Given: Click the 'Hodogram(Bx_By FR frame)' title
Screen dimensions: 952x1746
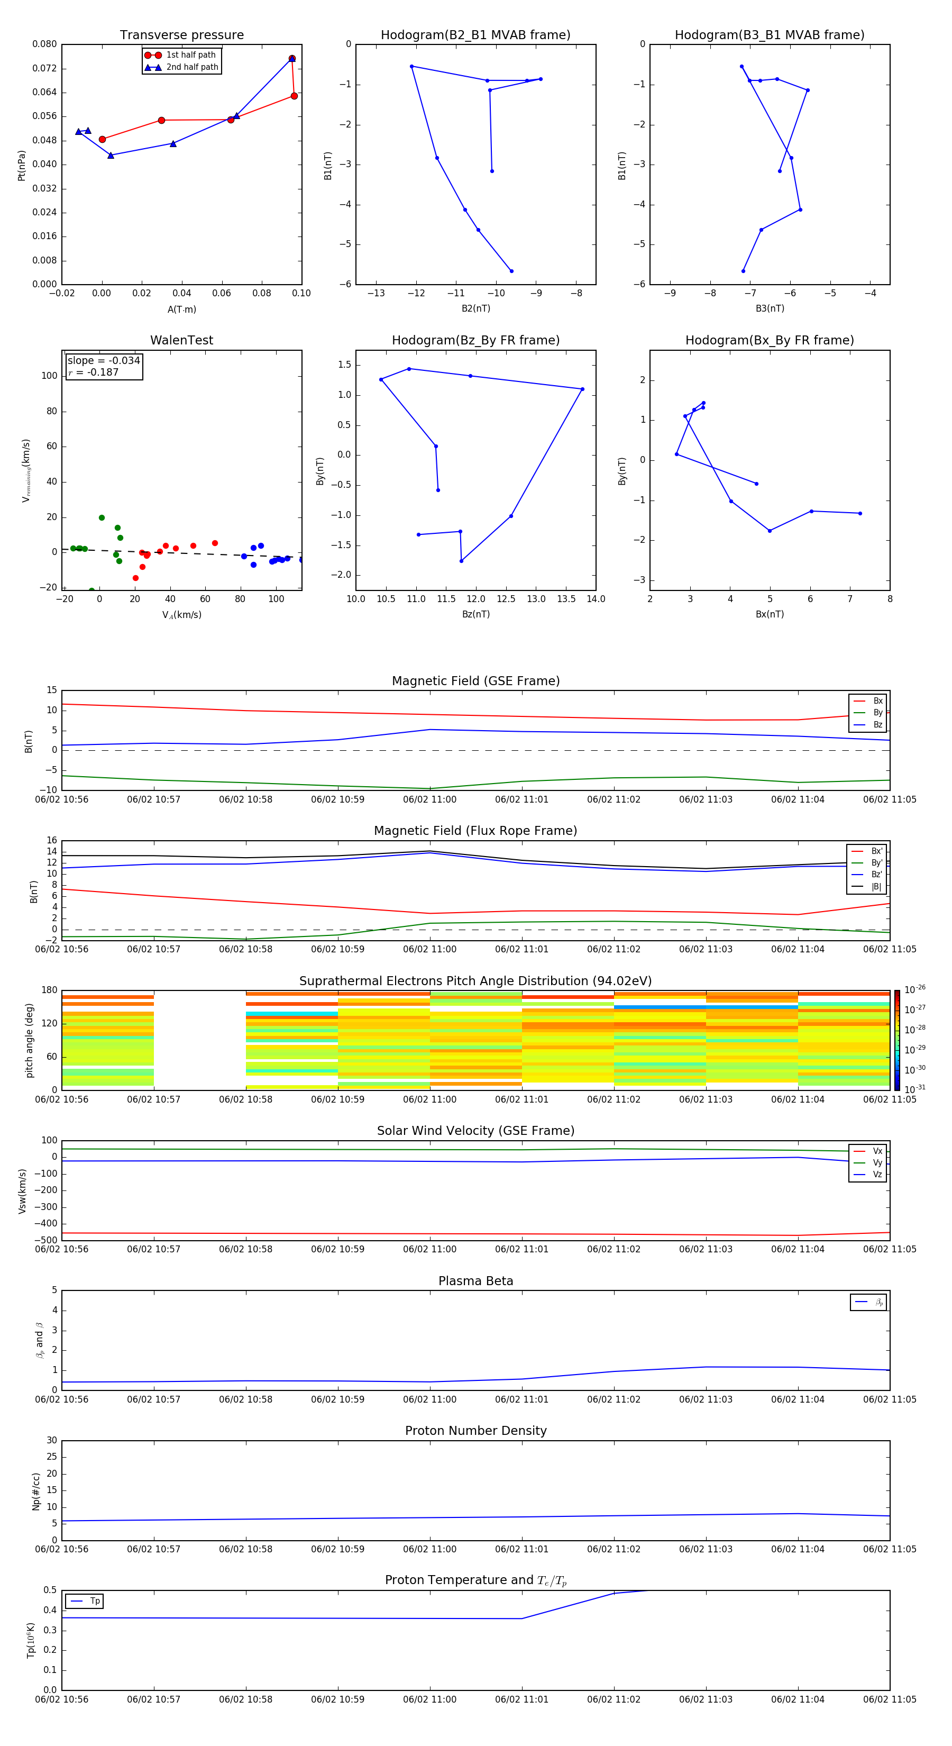Looking at the screenshot, I should 770,340.
